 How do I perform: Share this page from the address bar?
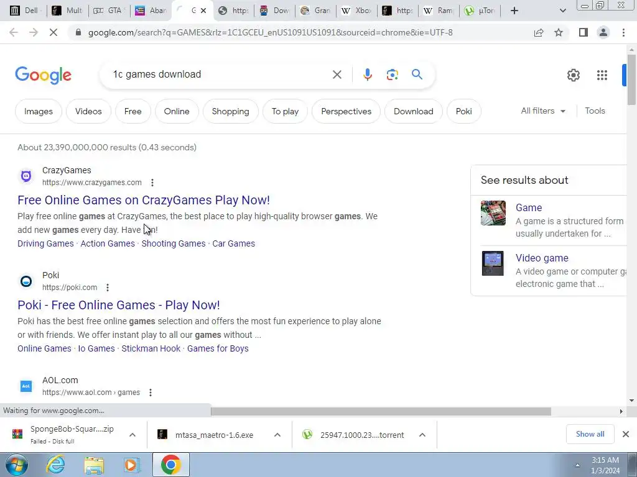(x=539, y=32)
